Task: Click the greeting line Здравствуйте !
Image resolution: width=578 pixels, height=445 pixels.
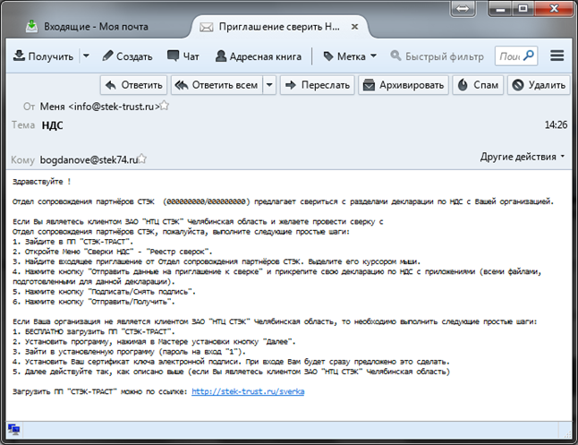Action: 42,182
